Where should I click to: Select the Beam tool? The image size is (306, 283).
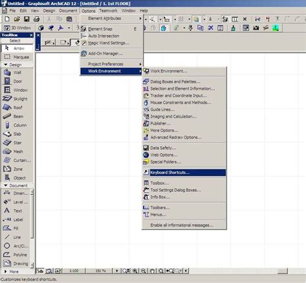coord(17,116)
